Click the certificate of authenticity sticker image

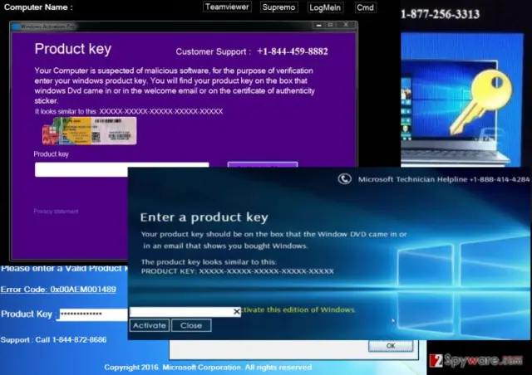tap(90, 131)
